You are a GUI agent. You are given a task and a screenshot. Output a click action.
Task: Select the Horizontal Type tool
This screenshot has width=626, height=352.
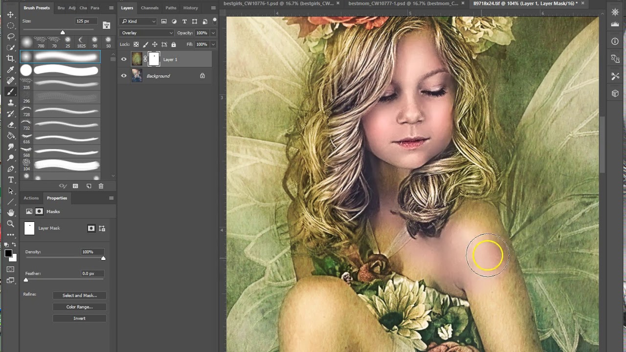click(11, 180)
